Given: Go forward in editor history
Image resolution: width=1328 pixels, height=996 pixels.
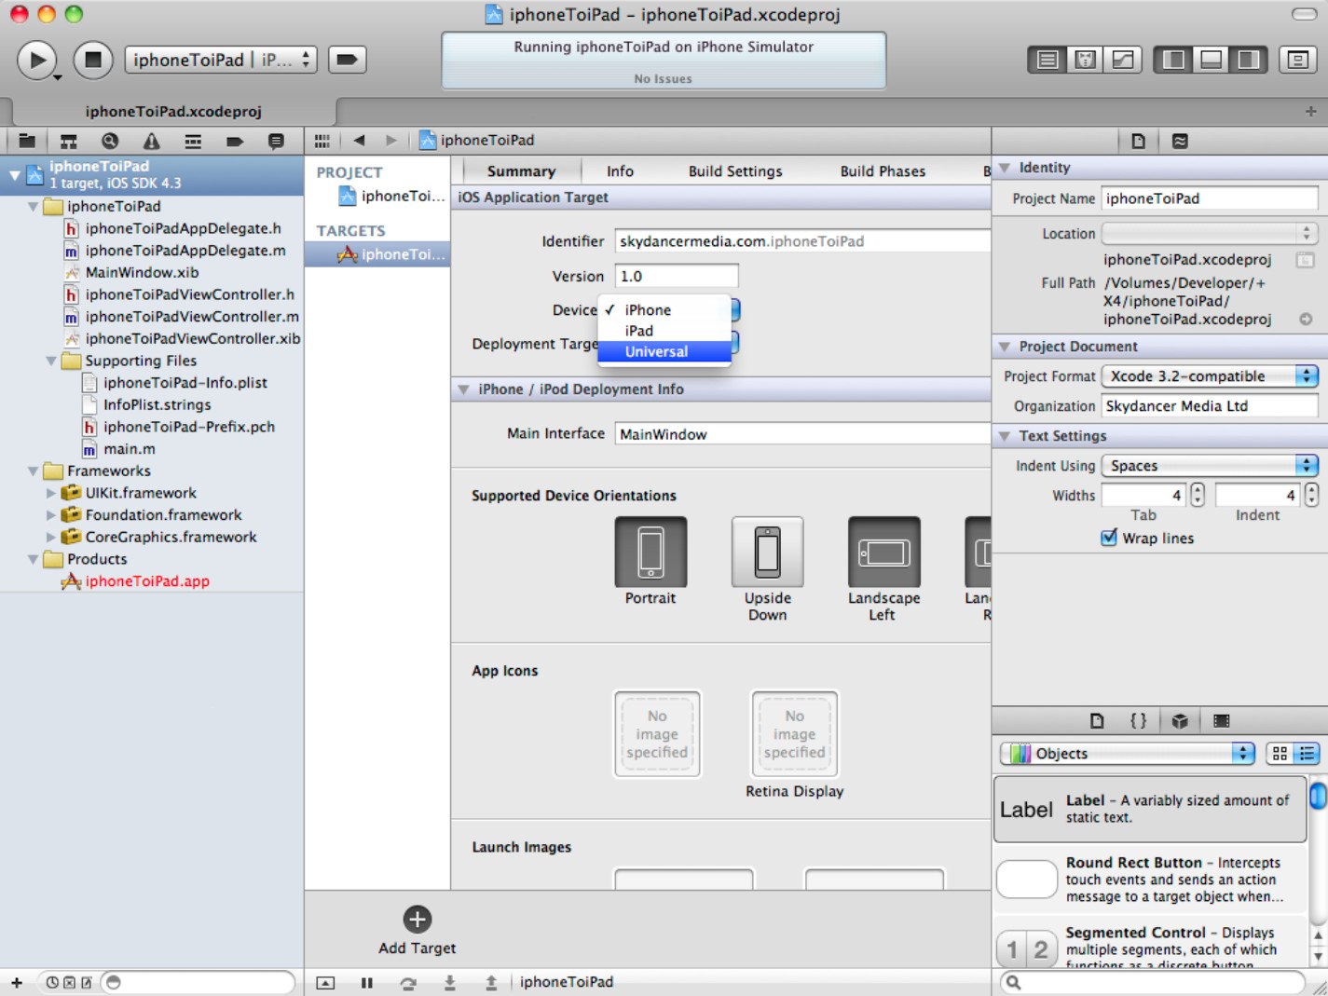Looking at the screenshot, I should coord(391,141).
